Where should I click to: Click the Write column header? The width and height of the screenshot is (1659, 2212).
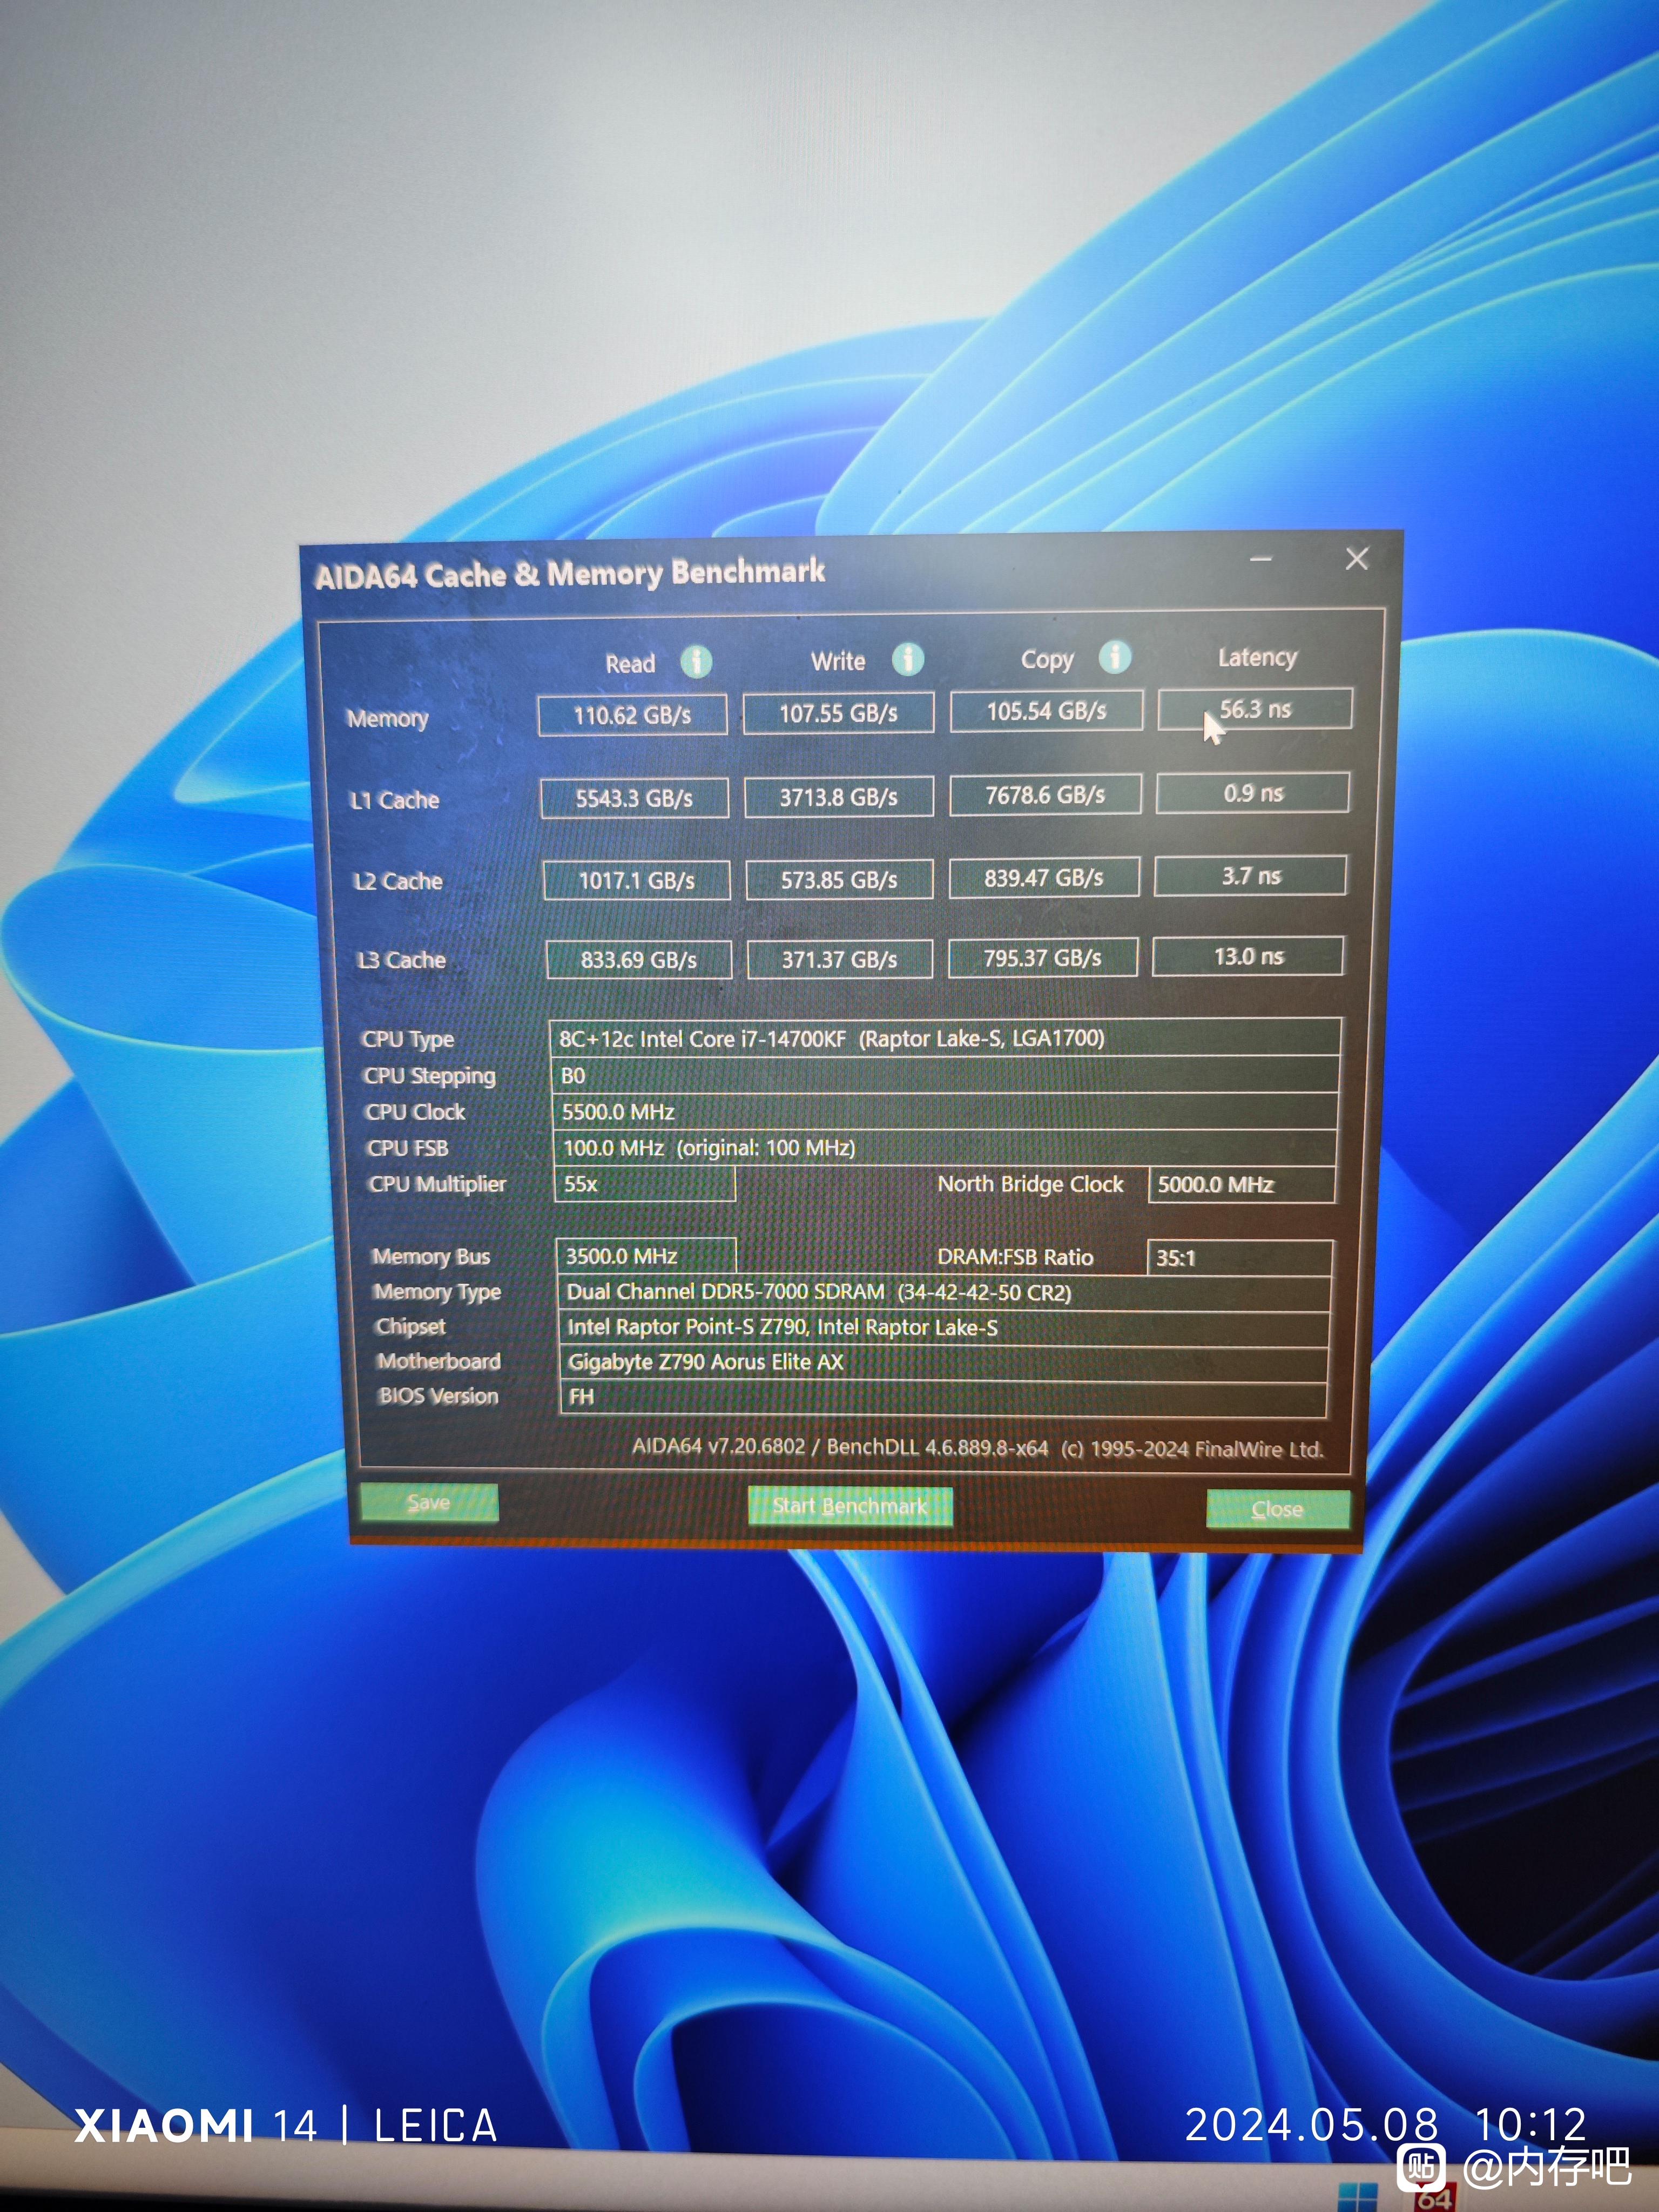tap(838, 661)
